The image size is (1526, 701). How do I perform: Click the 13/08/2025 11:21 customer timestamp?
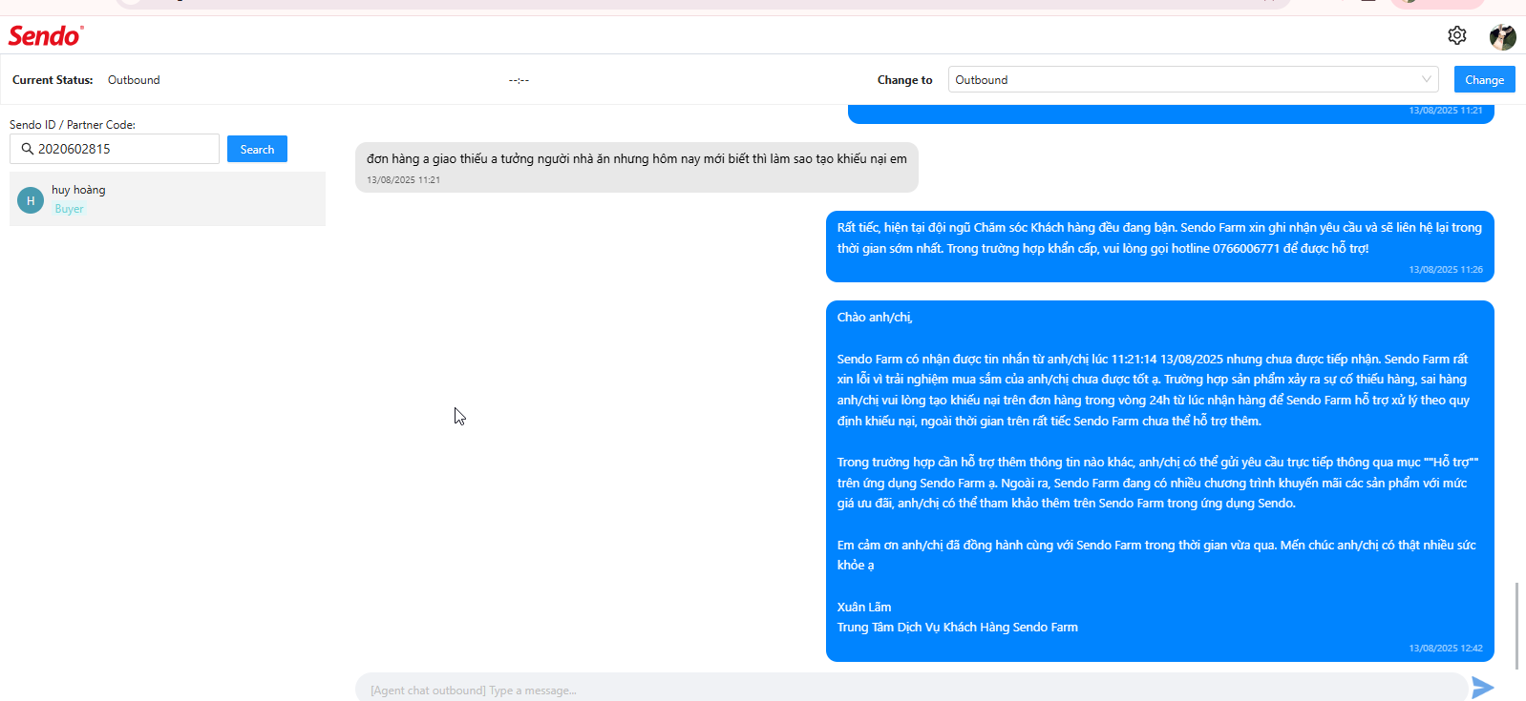coord(403,180)
